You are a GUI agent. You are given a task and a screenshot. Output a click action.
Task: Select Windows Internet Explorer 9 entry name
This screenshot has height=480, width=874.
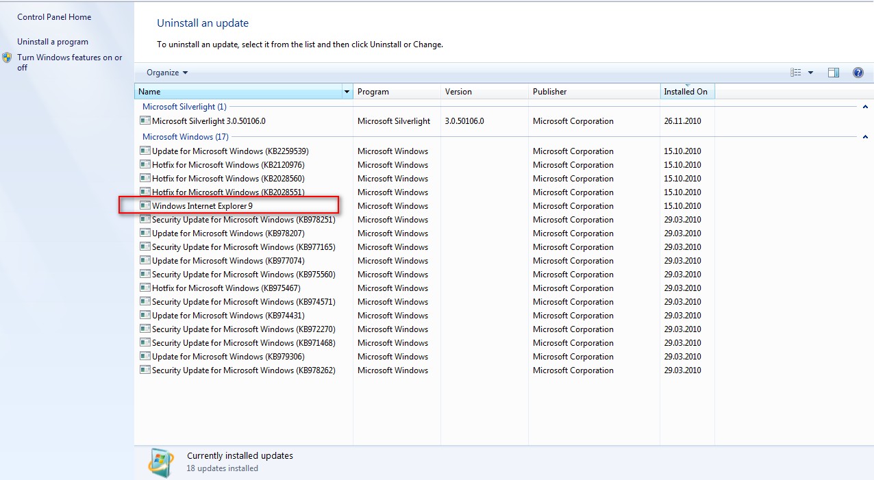pyautogui.click(x=203, y=206)
